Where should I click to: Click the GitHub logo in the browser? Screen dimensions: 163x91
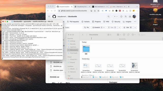(x=54, y=16)
